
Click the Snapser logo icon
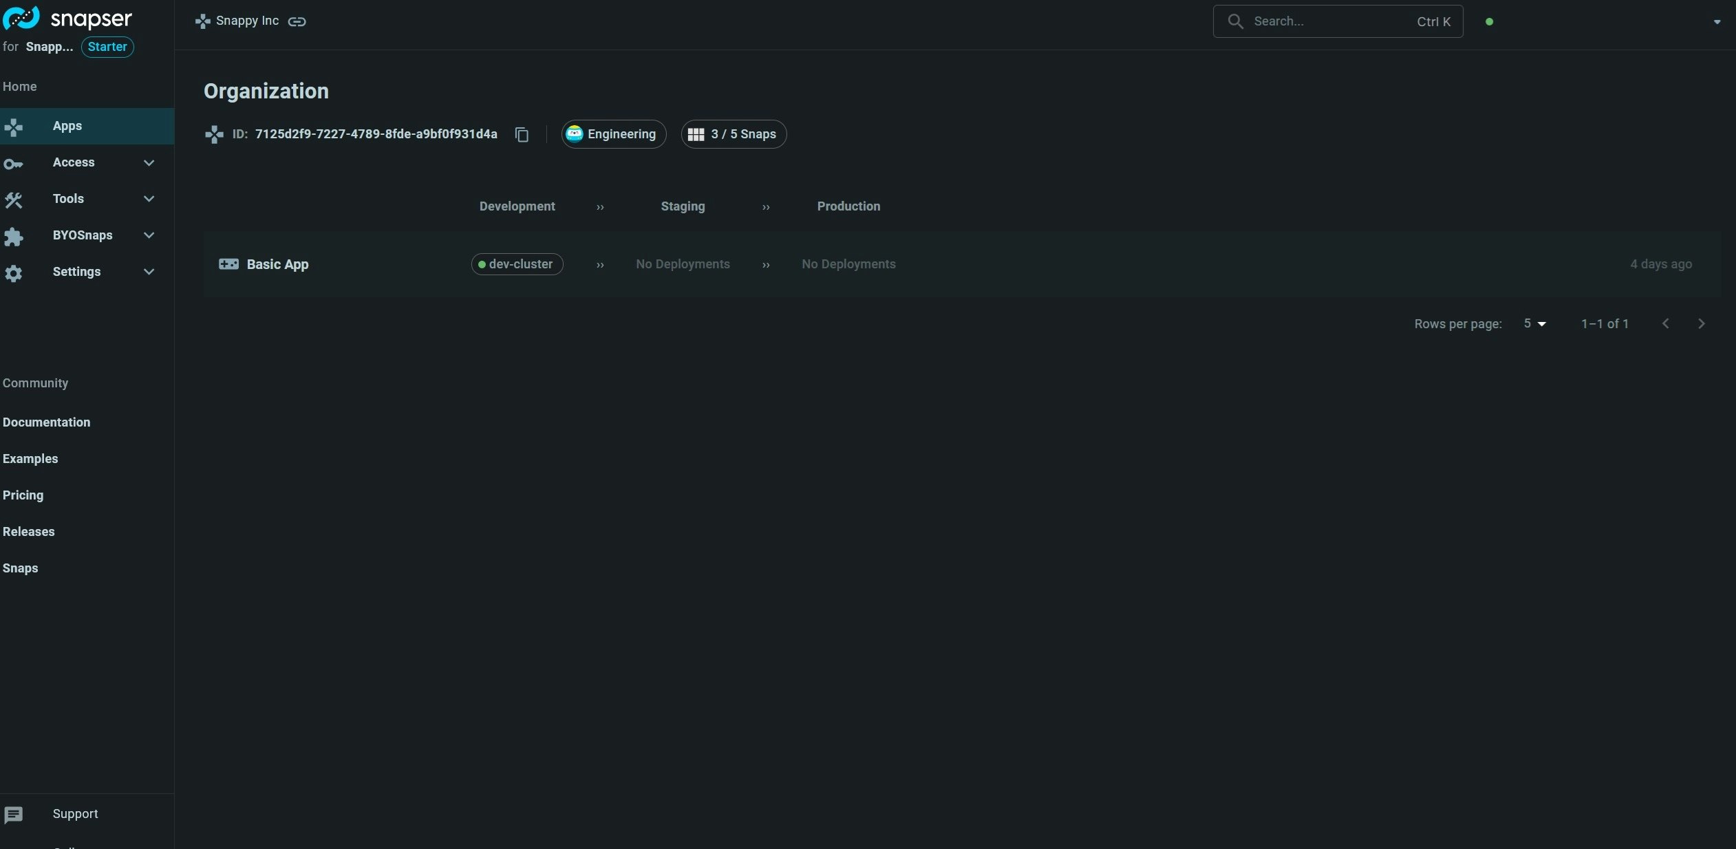[x=21, y=19]
